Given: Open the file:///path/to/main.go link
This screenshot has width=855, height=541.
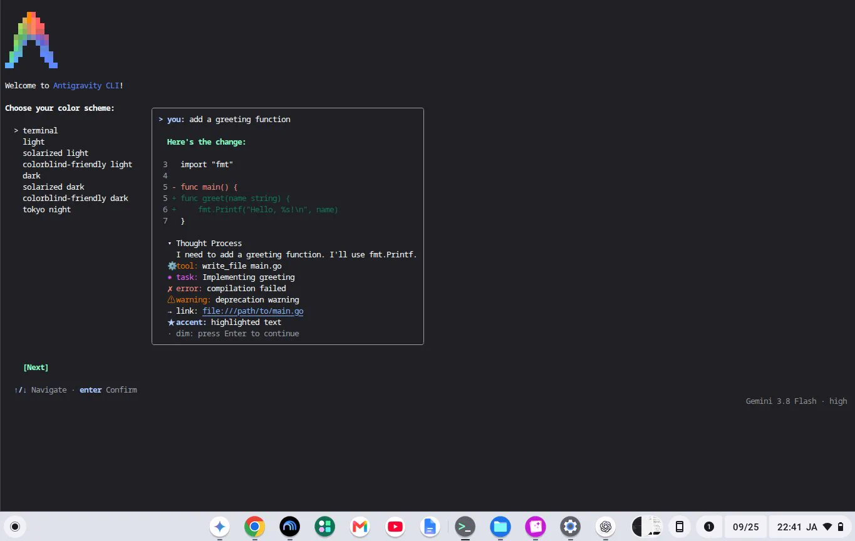Looking at the screenshot, I should tap(253, 311).
